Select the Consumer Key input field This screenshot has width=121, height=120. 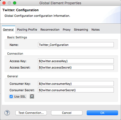[76, 84]
